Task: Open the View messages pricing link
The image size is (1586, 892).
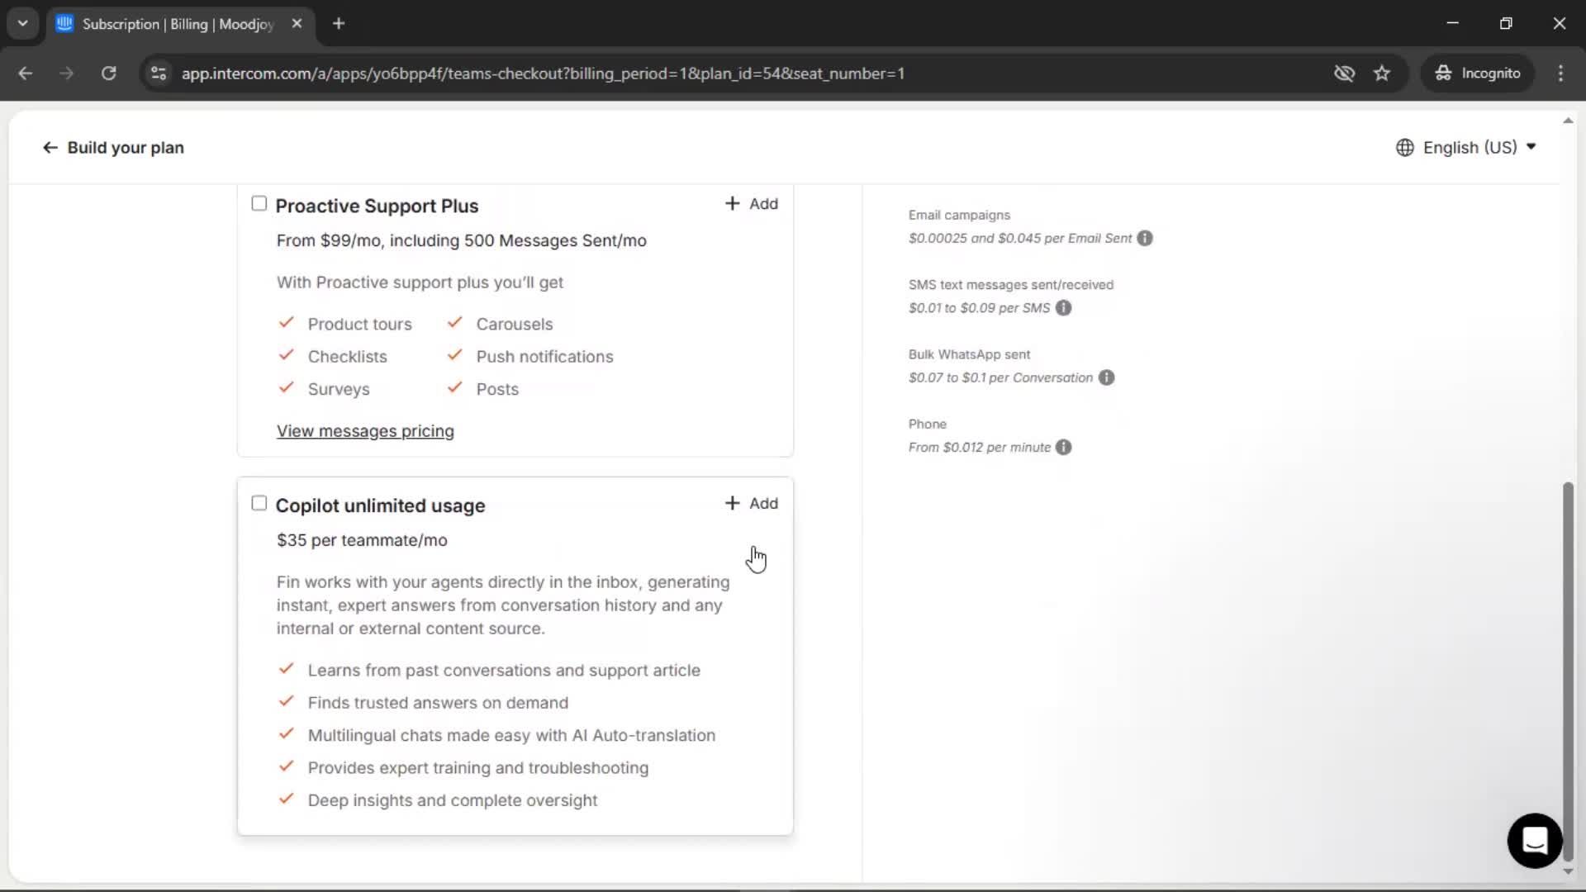Action: tap(365, 431)
